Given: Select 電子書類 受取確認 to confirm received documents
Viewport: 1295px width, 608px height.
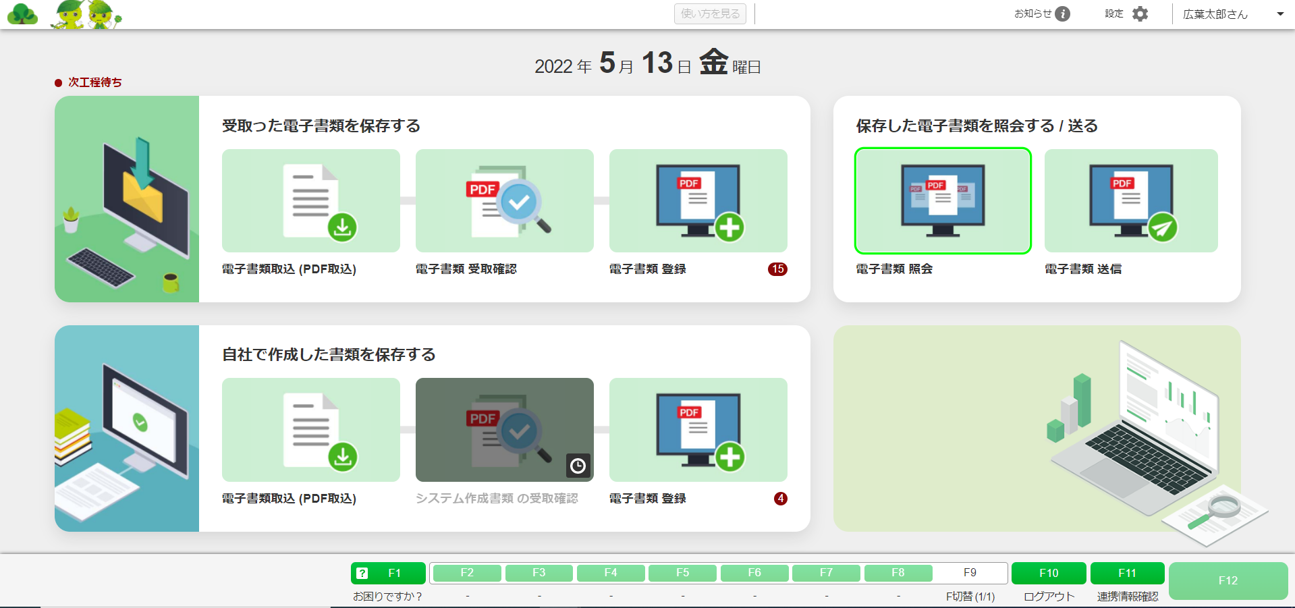Looking at the screenshot, I should pos(504,200).
